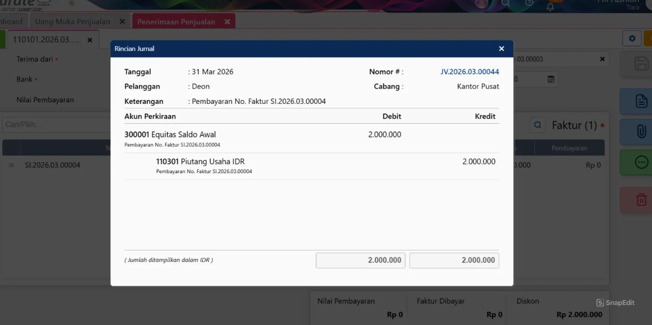652x325 pixels.
Task: Open attachments paperclip icon
Action: [641, 131]
